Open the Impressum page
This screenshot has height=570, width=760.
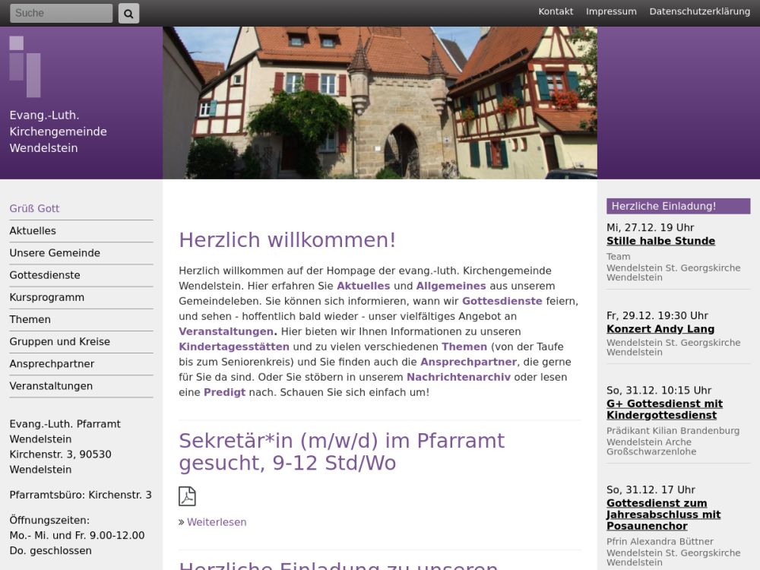(x=611, y=11)
